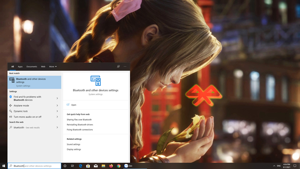Click the Cortana circle icon

[x=65, y=166]
